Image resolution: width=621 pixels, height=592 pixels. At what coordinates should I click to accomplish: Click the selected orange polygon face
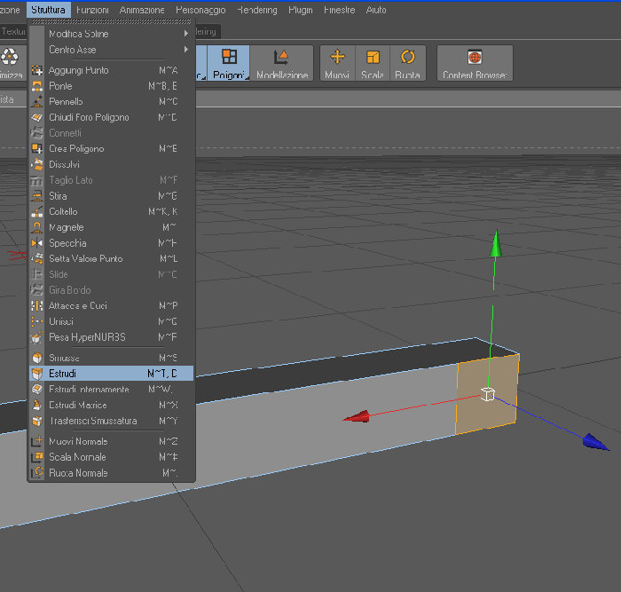point(487,394)
